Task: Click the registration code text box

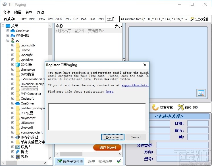Action: (97, 117)
